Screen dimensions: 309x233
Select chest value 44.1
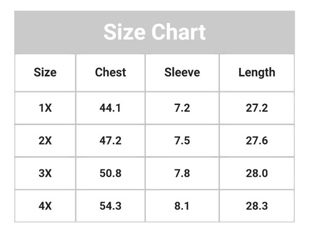111,108
